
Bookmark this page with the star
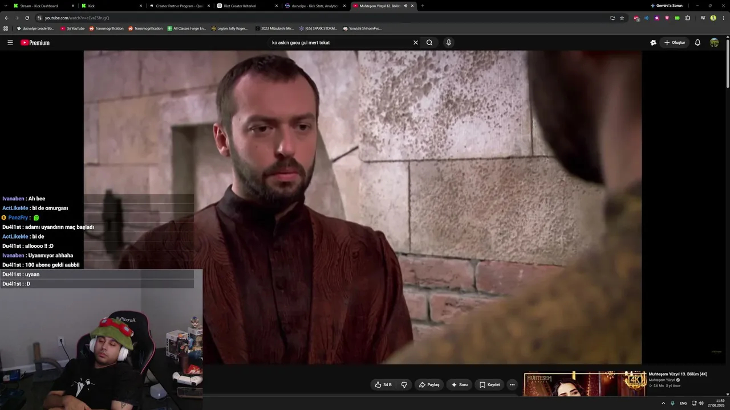[x=622, y=18]
